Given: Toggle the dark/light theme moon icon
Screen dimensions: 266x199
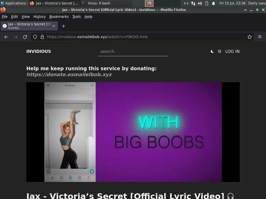Looking at the screenshot, I should pos(212,52).
